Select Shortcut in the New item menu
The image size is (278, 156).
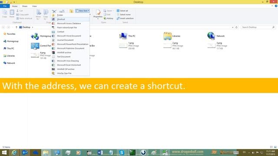(x=70, y=19)
